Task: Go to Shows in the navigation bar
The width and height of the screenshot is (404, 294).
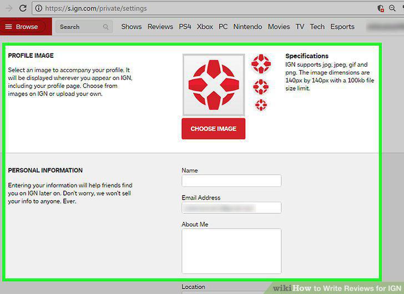Action: pos(132,27)
